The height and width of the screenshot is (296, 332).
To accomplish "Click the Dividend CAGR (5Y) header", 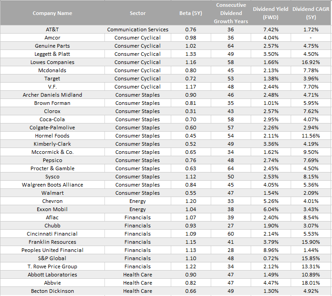I will 311,13.
